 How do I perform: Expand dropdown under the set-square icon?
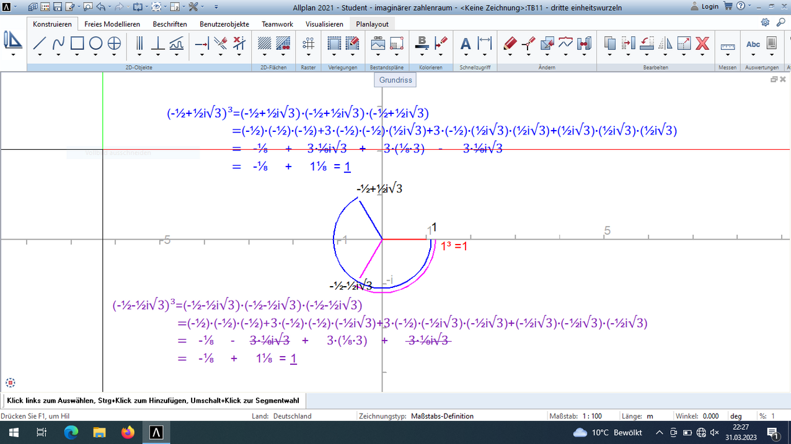12,54
